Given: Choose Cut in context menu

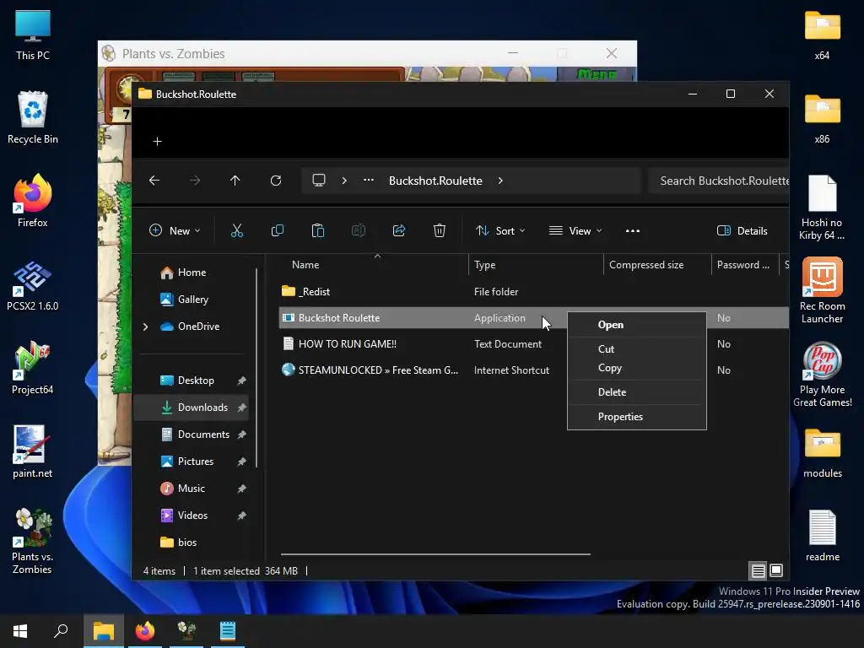Looking at the screenshot, I should coord(637,348).
